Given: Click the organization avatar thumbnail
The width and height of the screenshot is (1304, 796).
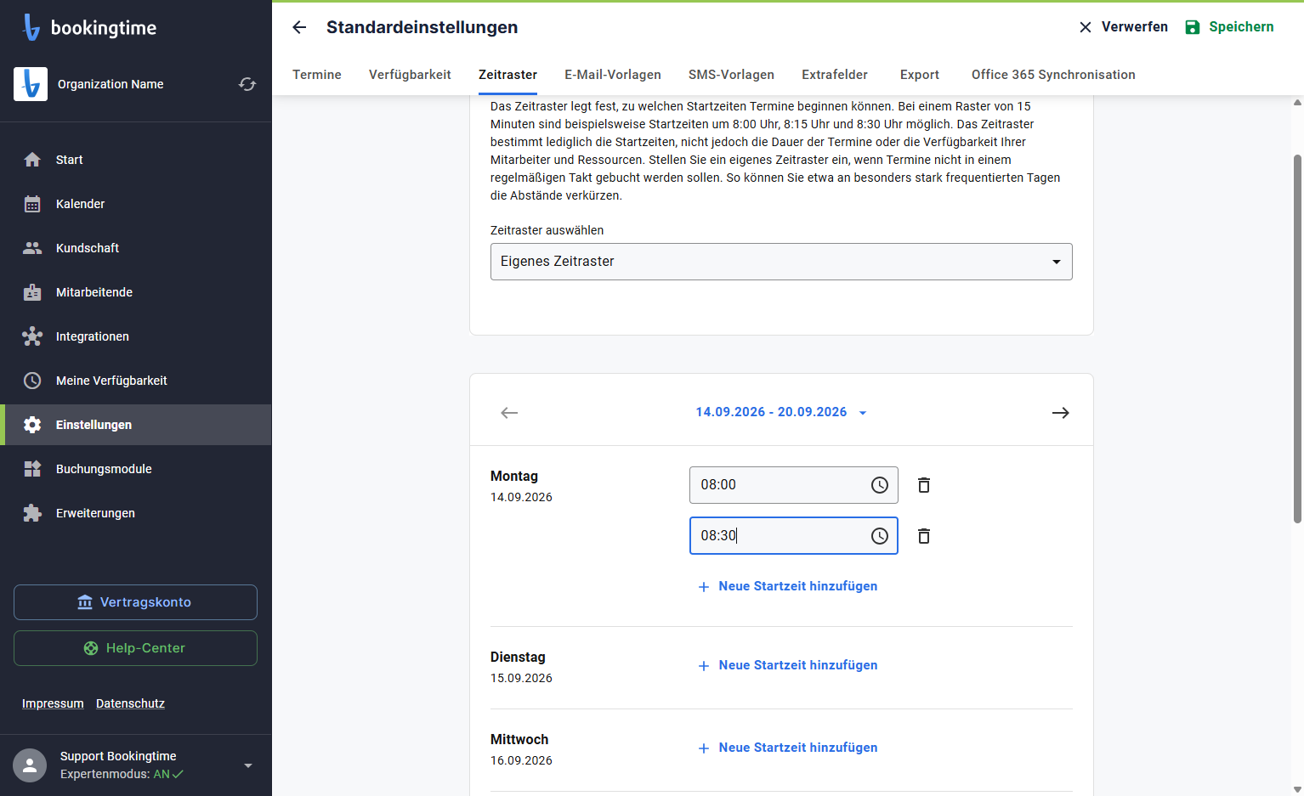Looking at the screenshot, I should (x=31, y=84).
